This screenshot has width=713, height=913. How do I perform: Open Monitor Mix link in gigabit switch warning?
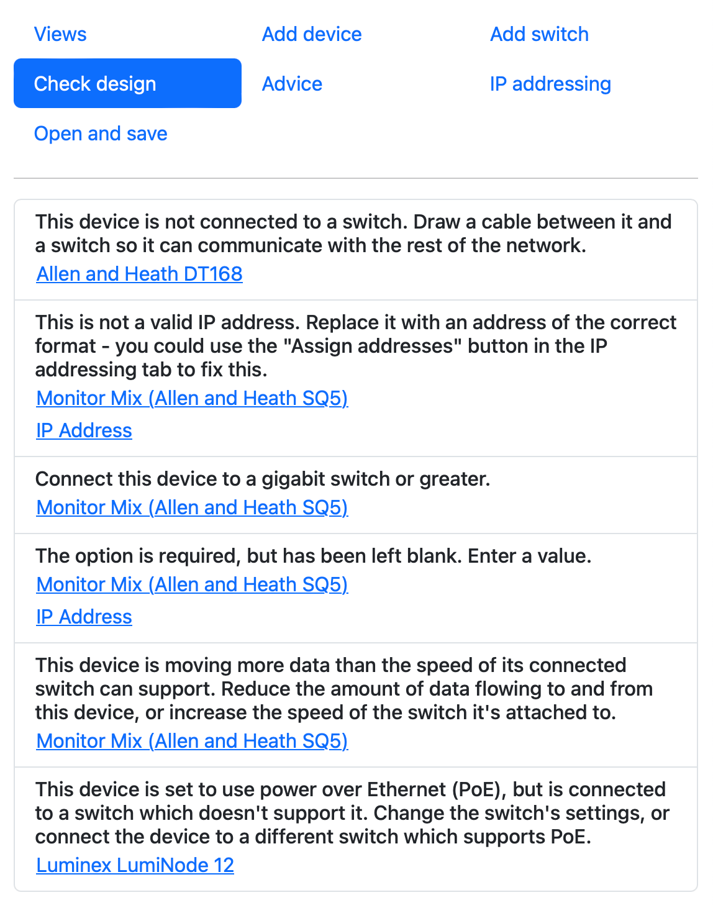(192, 507)
